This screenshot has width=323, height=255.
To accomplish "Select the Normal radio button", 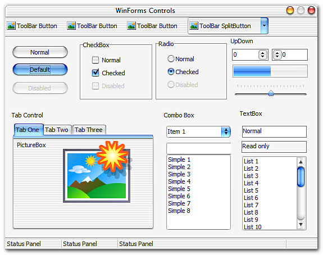I will click(x=171, y=59).
